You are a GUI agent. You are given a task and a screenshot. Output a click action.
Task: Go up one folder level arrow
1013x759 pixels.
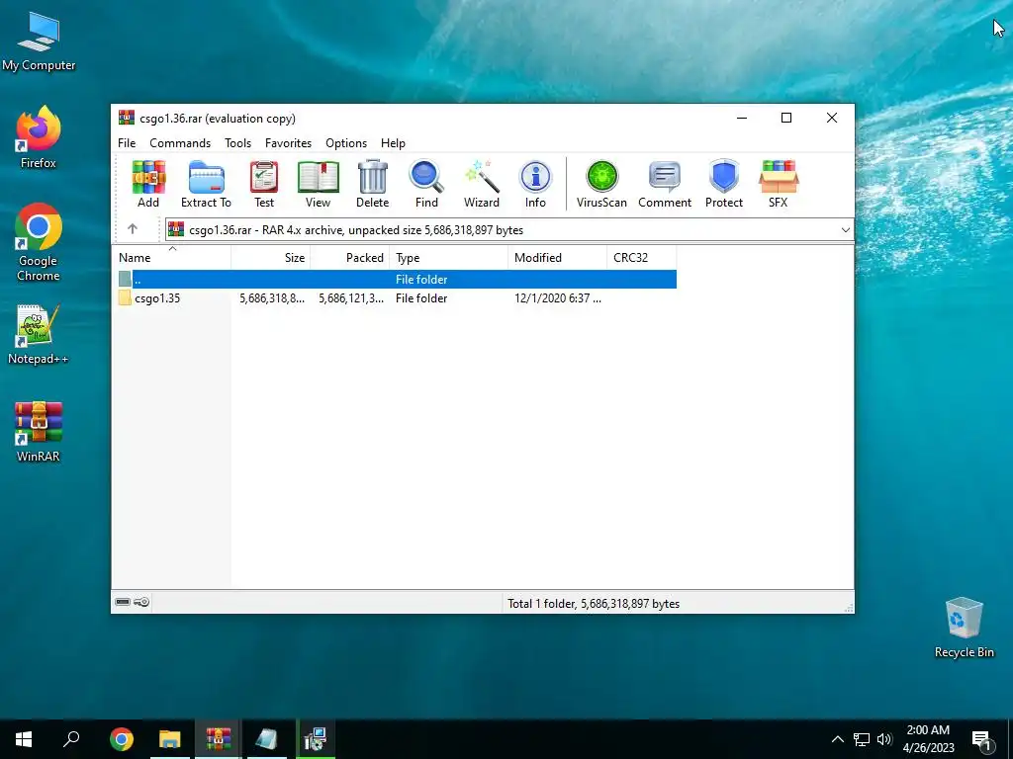[x=133, y=229]
